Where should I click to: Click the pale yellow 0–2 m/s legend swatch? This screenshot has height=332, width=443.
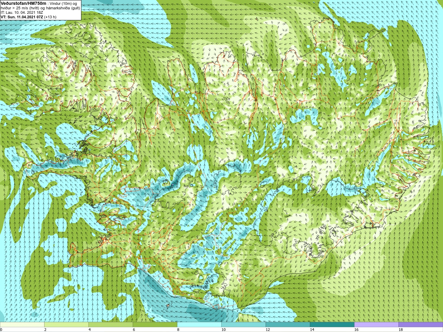(22, 325)
